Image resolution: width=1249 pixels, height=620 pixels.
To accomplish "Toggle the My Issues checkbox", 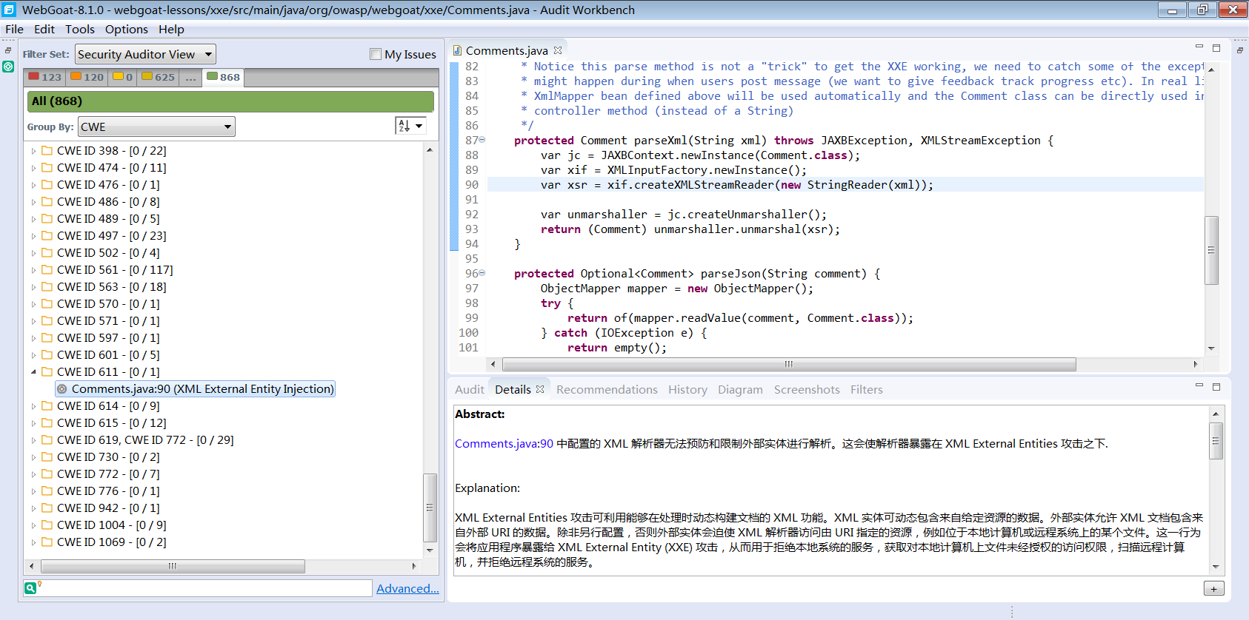I will (376, 54).
